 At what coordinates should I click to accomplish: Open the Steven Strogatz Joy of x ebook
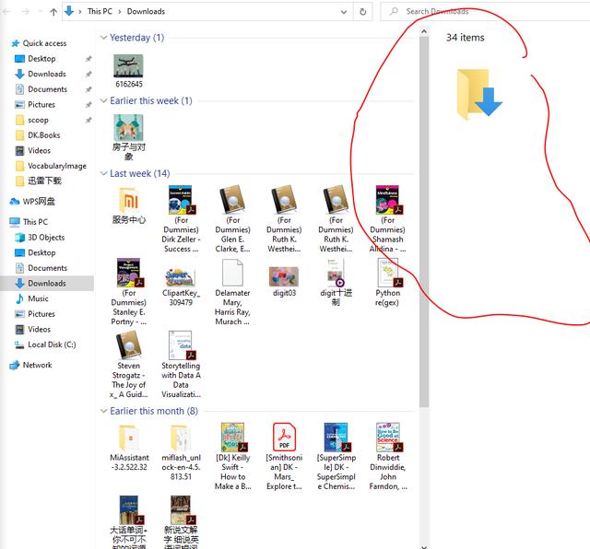[129, 365]
